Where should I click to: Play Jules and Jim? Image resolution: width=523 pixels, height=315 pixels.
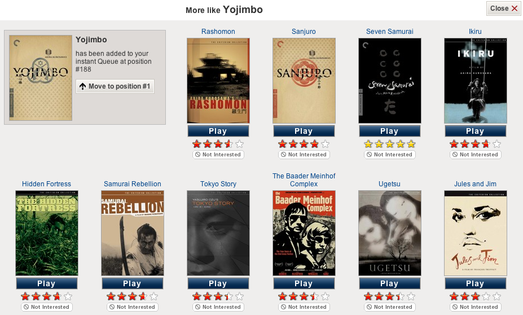(x=475, y=283)
